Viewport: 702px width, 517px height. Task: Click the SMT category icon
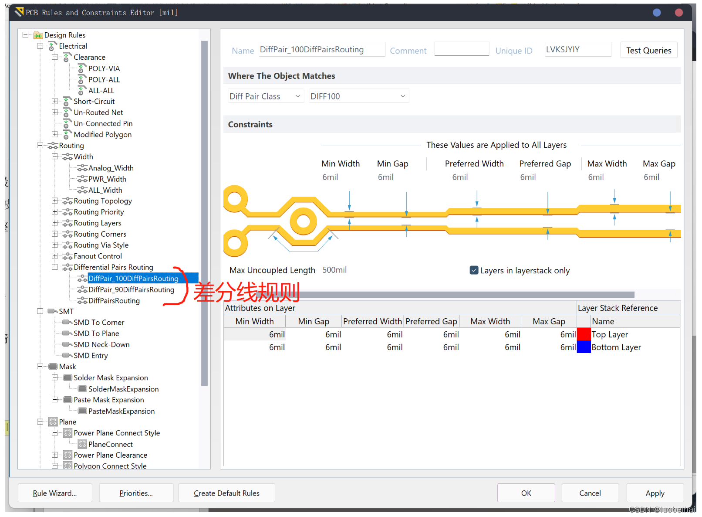click(x=53, y=311)
